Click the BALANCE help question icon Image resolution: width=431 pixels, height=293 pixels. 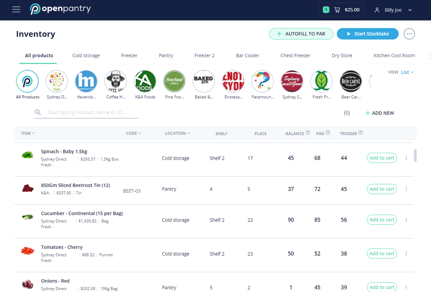308,133
